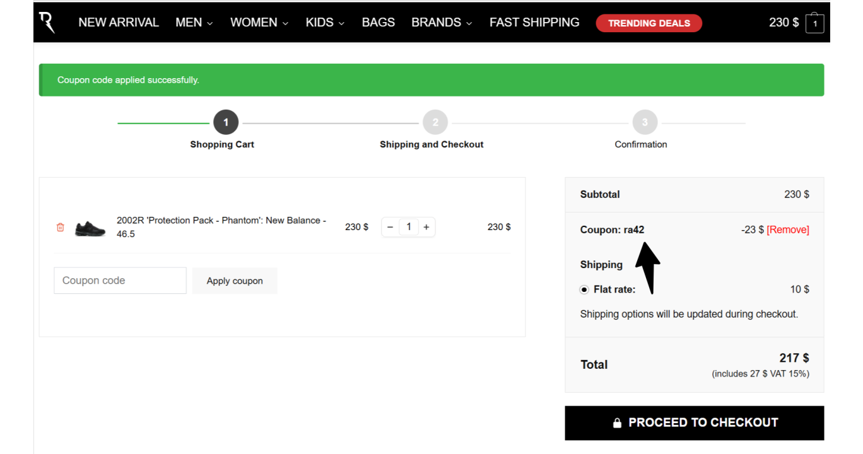Delete the 2002R item with trash icon
The width and height of the screenshot is (863, 454).
(x=61, y=227)
